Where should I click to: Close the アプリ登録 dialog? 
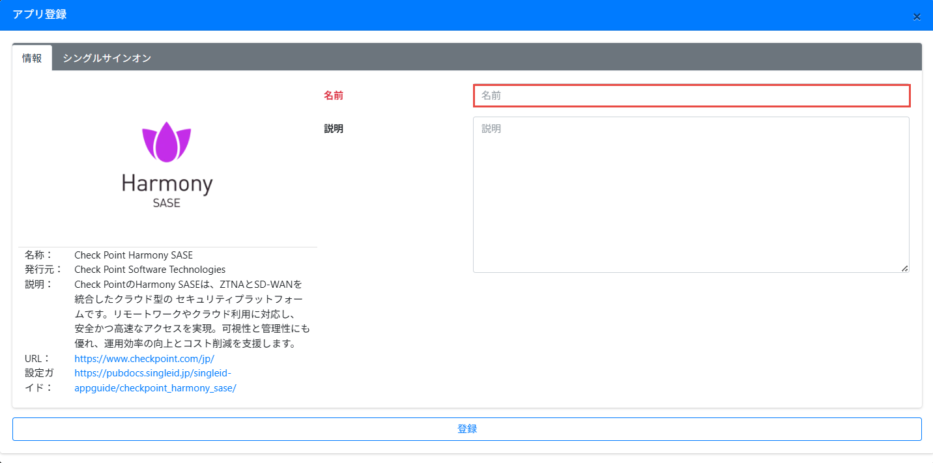[917, 17]
